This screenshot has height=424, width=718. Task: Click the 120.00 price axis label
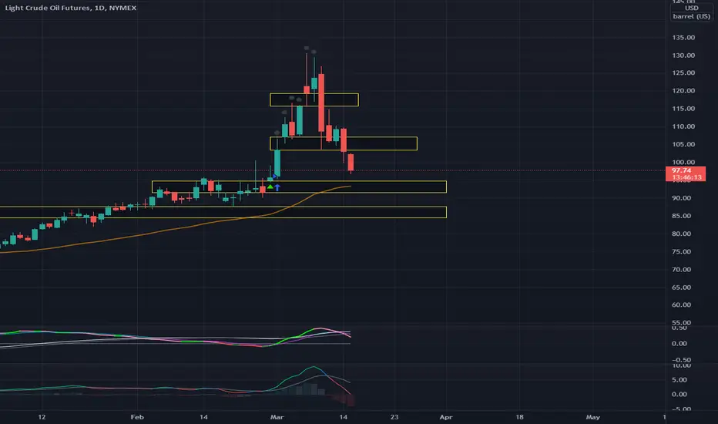tap(683, 91)
